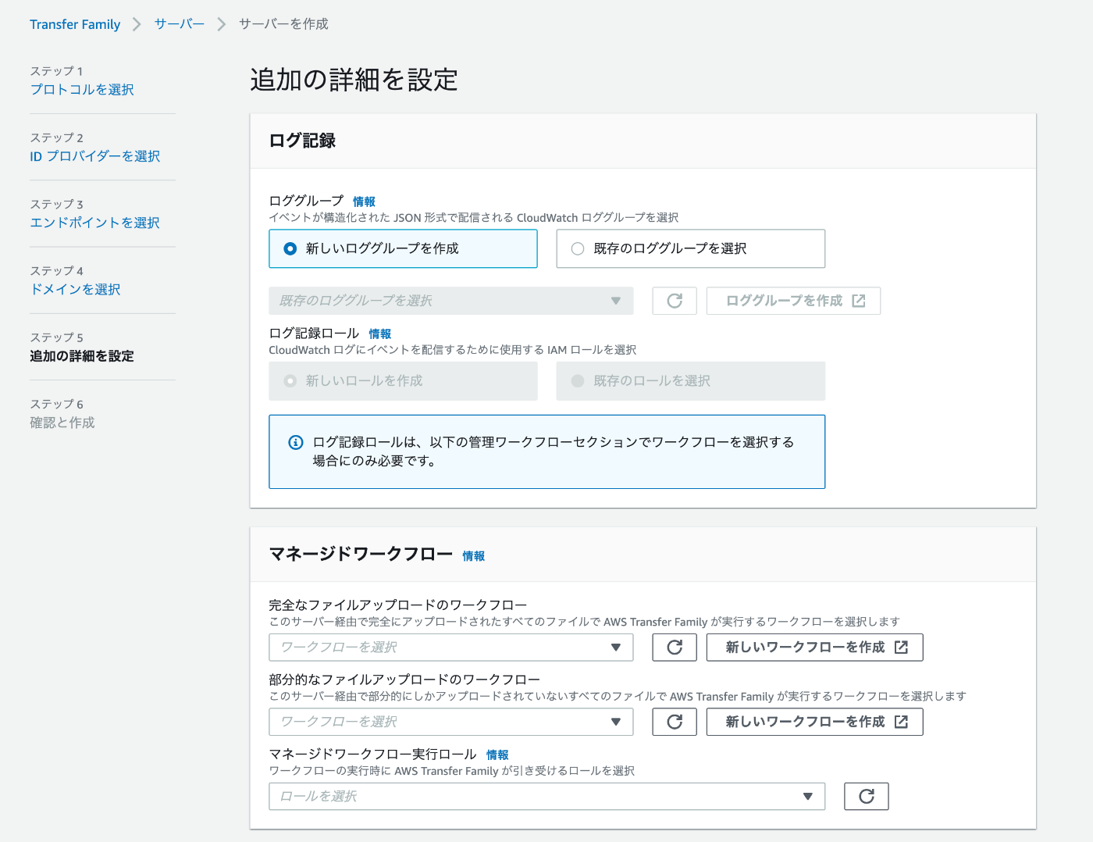
Task: Open 情報 link next to ログ記録ロール
Action: coord(380,334)
